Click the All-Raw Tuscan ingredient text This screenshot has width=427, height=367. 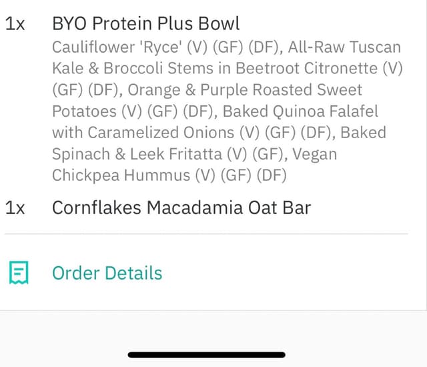pos(344,47)
